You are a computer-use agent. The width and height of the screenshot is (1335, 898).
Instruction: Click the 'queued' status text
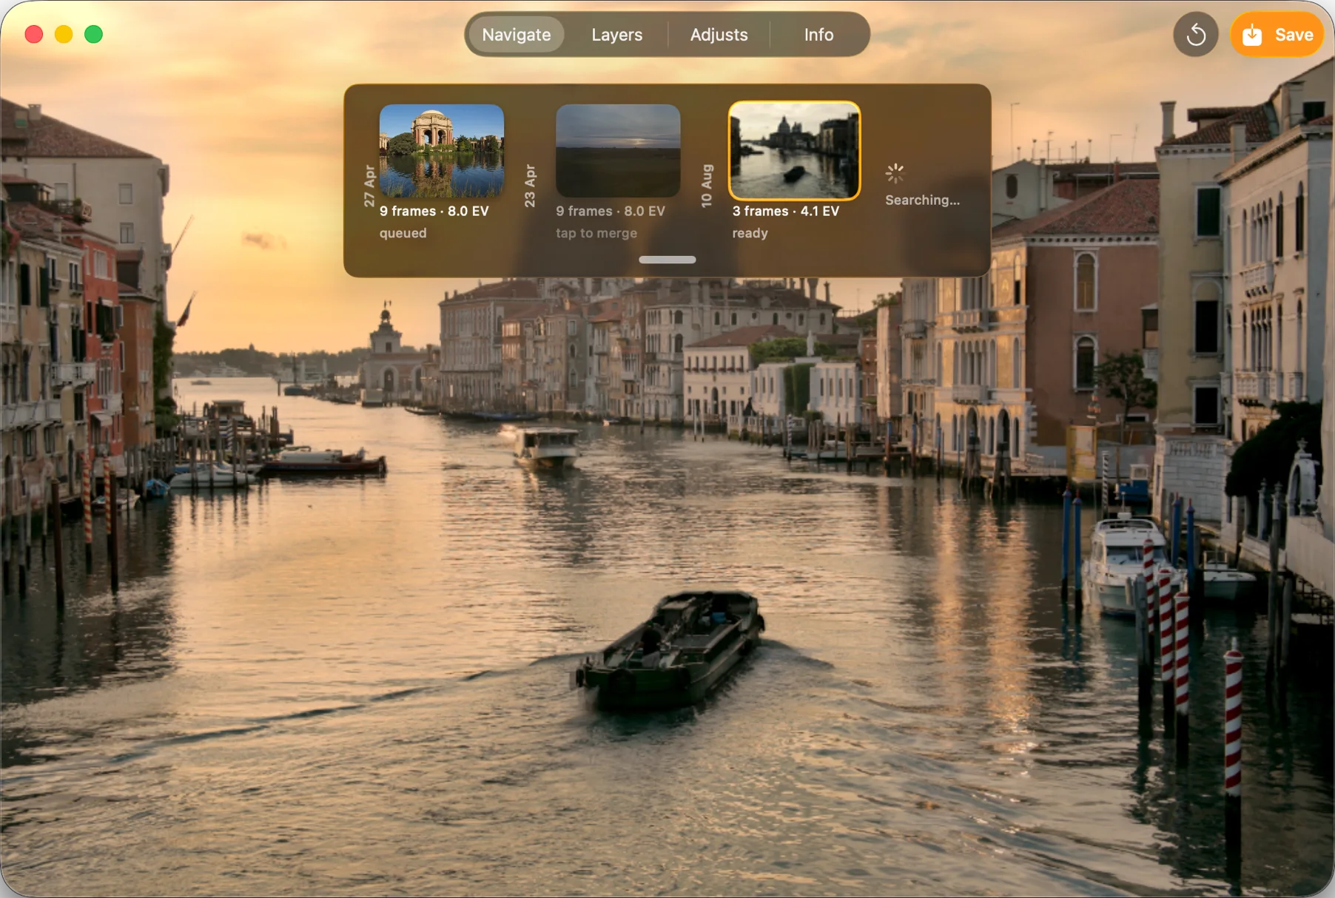(403, 233)
